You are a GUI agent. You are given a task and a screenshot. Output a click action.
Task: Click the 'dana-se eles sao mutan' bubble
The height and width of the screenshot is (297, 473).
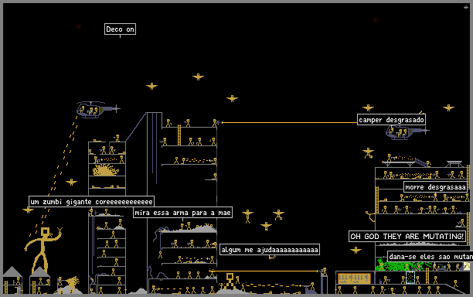pos(430,257)
